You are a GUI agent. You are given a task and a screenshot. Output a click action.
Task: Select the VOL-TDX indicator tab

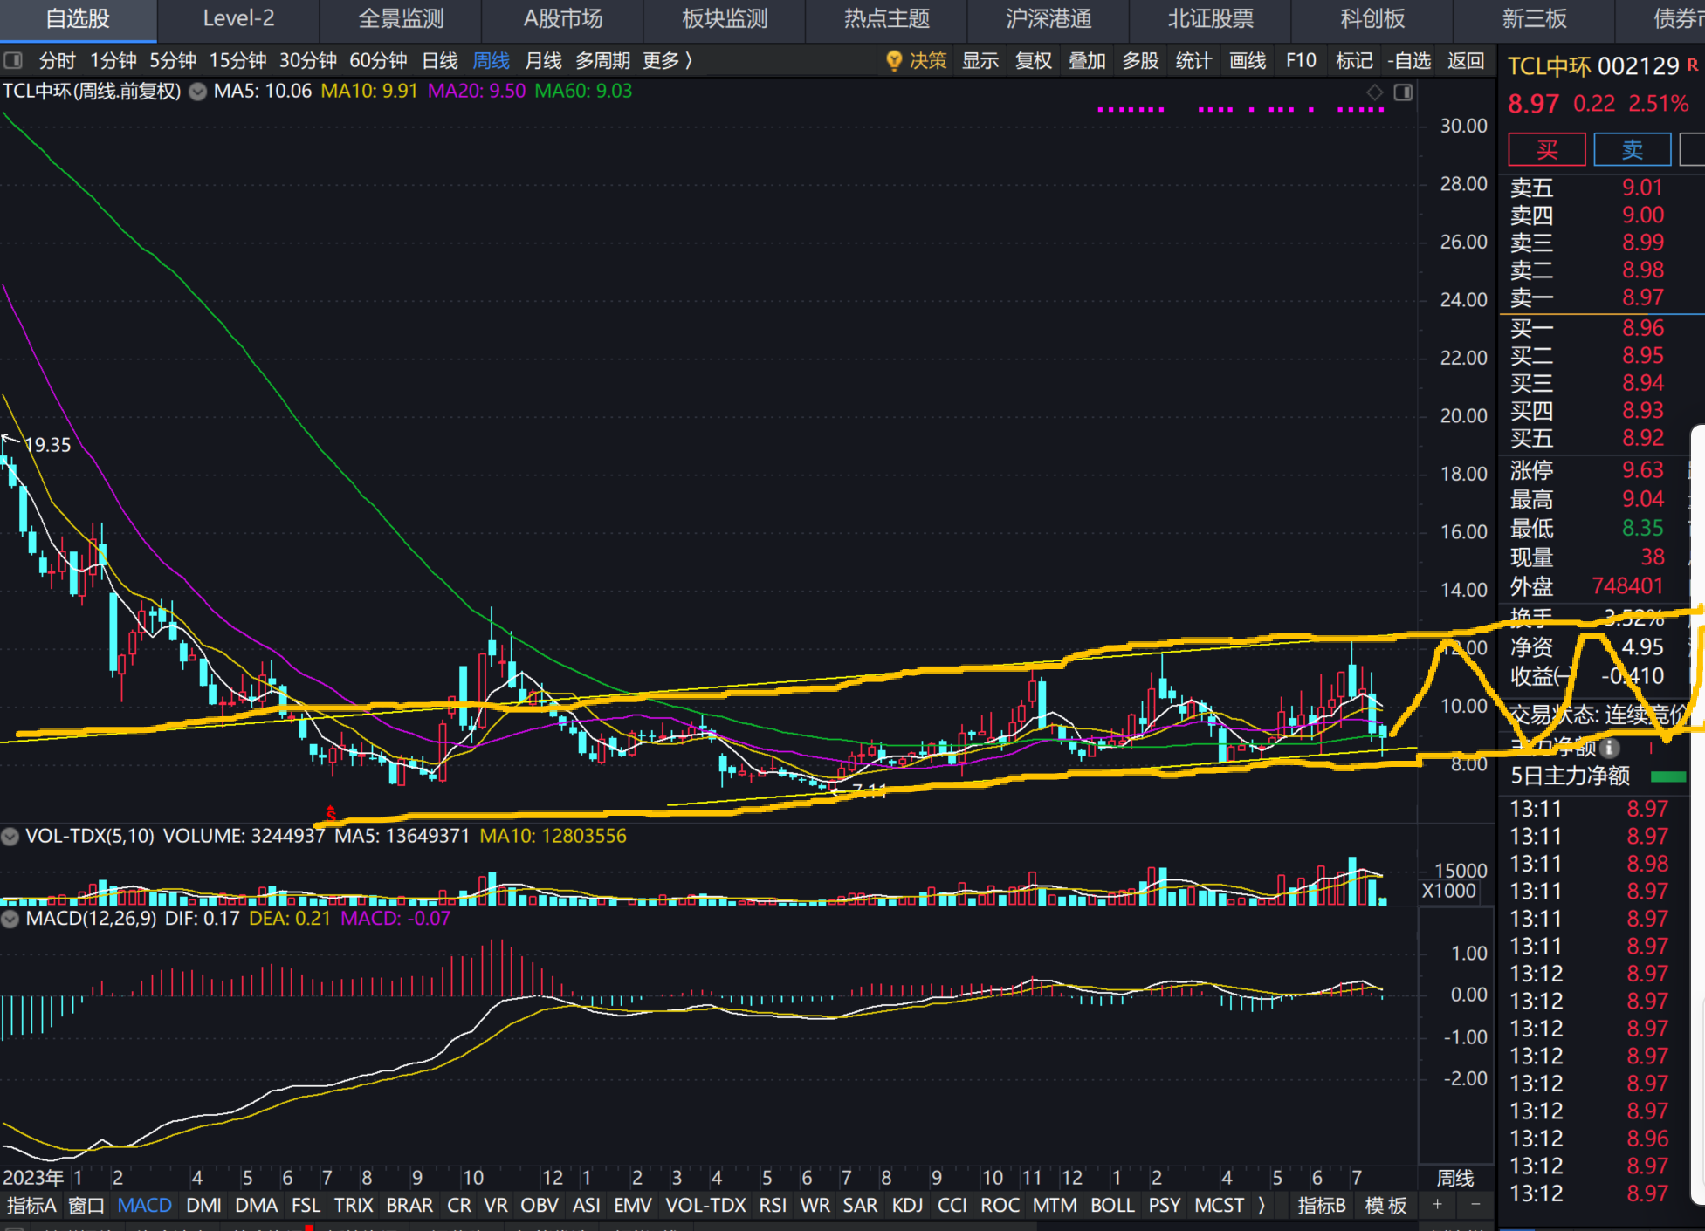[x=705, y=1205]
